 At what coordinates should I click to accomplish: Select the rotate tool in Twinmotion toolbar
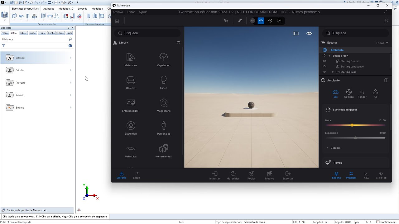click(x=270, y=21)
